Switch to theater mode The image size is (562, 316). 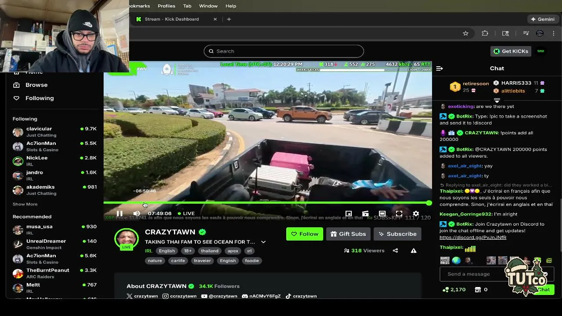pyautogui.click(x=382, y=214)
